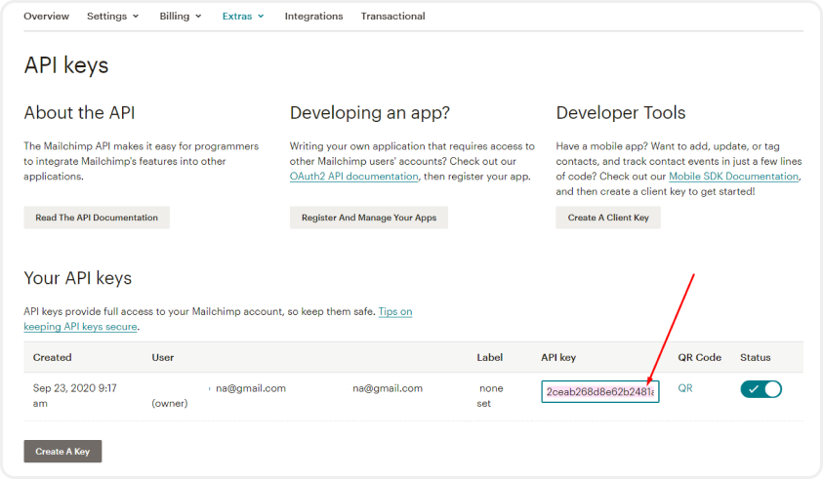Screen dimensions: 823x479
Task: Click the Sep 23, 2020 9:17 am date
Action: tap(74, 395)
